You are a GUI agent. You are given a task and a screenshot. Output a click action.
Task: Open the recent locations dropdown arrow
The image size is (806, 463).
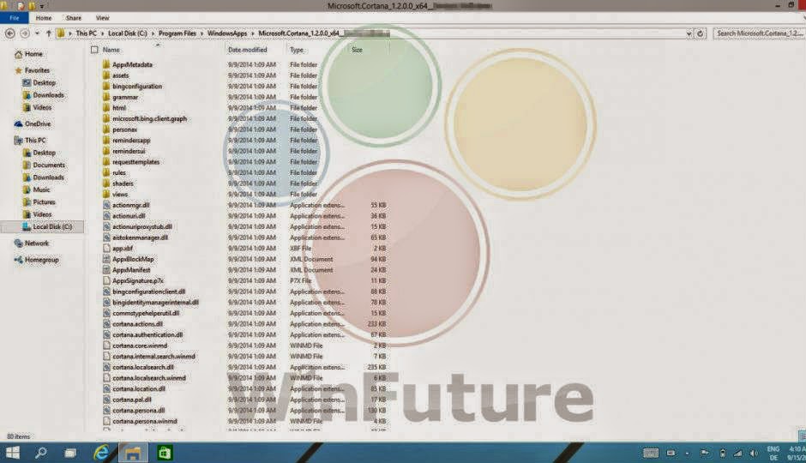pyautogui.click(x=37, y=33)
